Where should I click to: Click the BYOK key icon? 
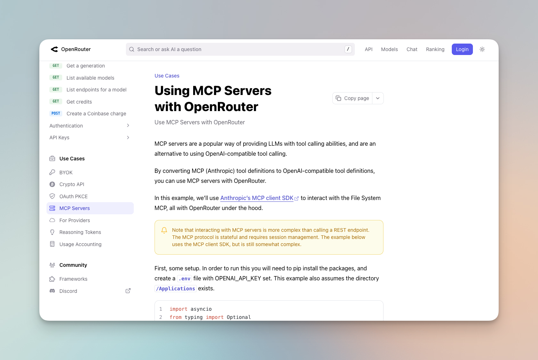pos(52,172)
